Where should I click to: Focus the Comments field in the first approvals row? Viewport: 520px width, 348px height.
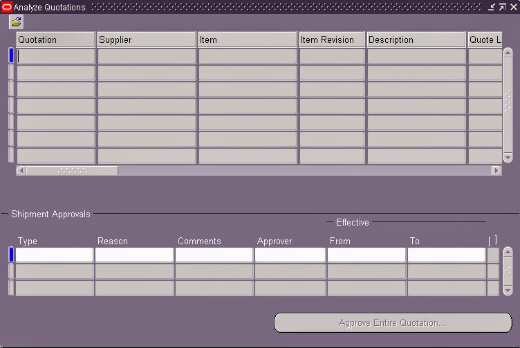tap(214, 255)
